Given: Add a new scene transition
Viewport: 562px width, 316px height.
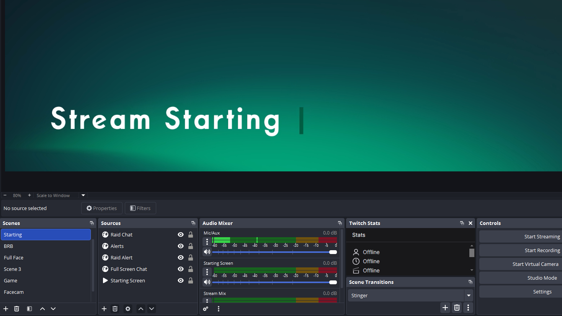Looking at the screenshot, I should tap(445, 308).
